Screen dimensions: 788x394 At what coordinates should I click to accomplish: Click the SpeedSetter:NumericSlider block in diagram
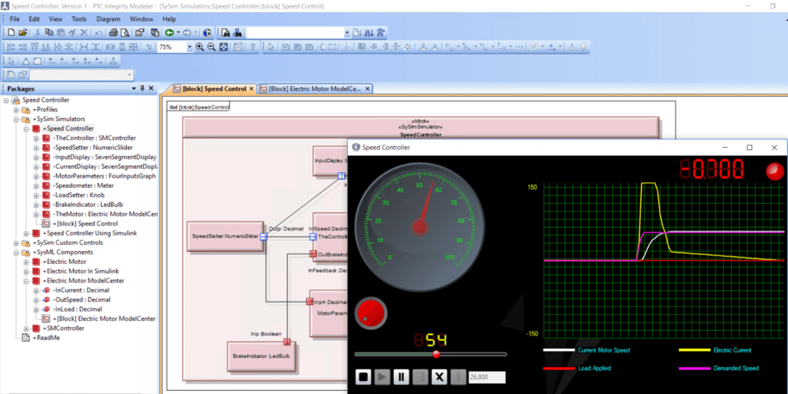225,236
